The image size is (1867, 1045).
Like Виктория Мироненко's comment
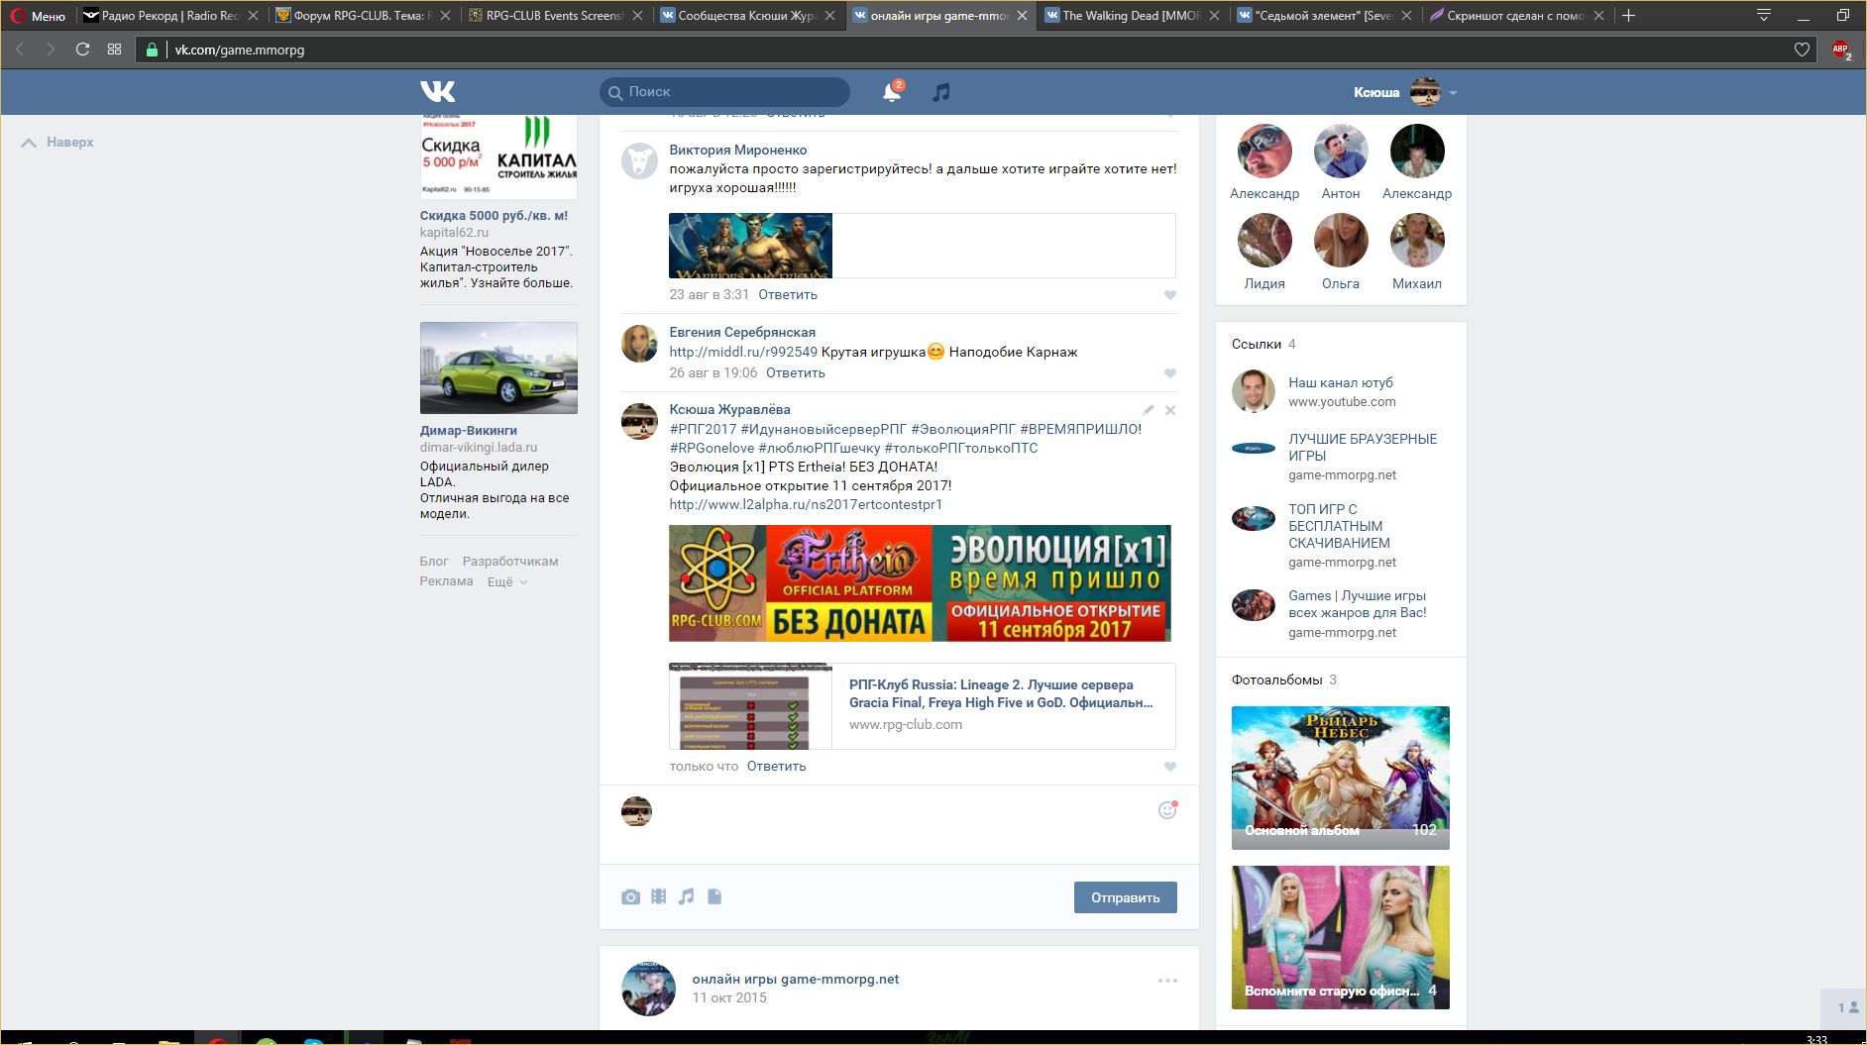(1169, 295)
